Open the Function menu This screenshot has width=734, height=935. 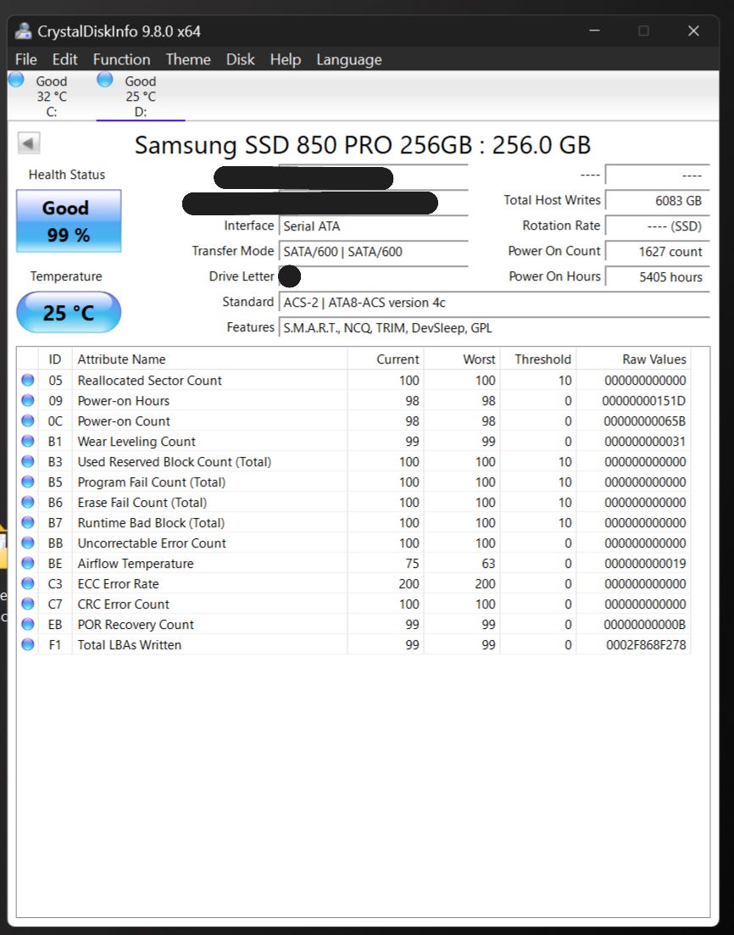pos(122,59)
